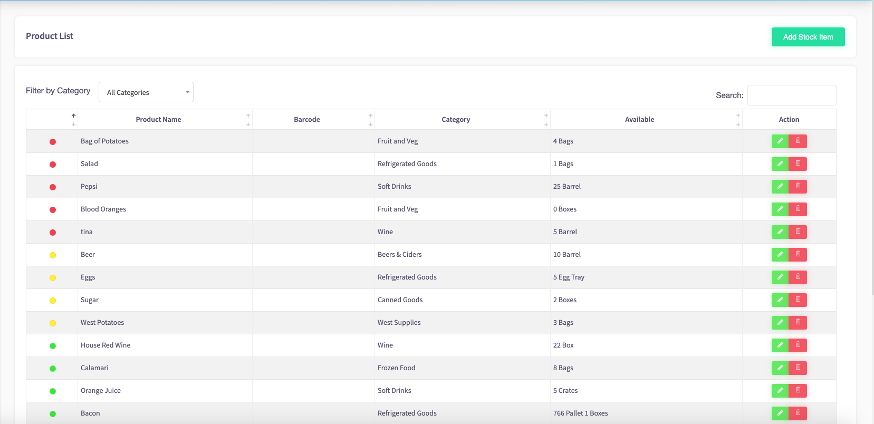The width and height of the screenshot is (874, 424).
Task: Edit the Pepsi row
Action: tap(780, 187)
